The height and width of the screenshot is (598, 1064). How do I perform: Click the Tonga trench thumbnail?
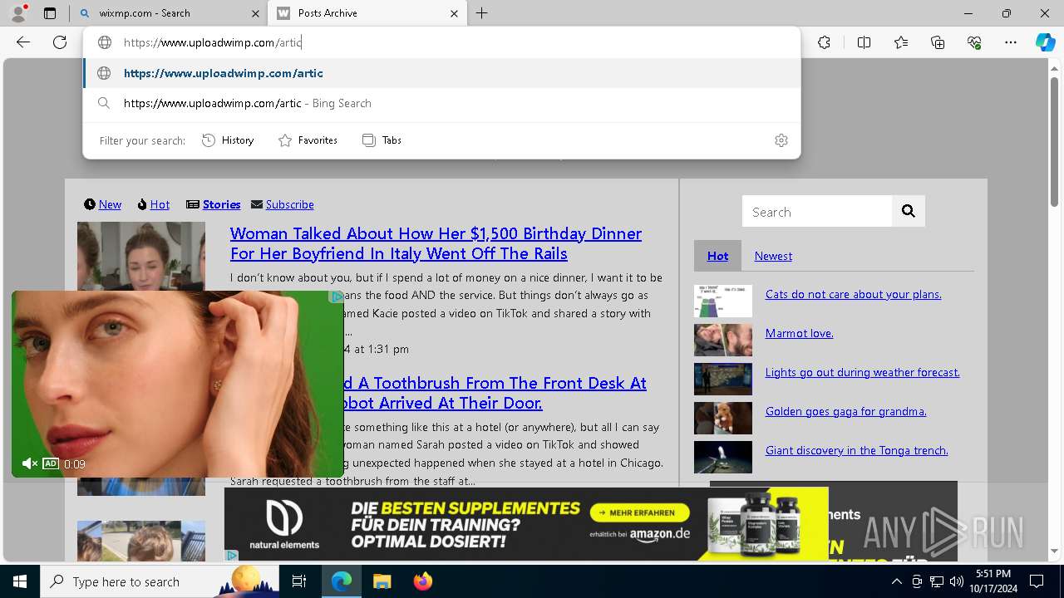click(723, 458)
